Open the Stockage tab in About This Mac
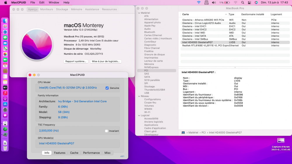This screenshot has width=292, height=164. click(62, 9)
